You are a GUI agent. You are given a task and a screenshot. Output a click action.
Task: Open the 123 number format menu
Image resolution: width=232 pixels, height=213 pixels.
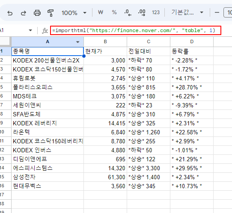(156, 12)
